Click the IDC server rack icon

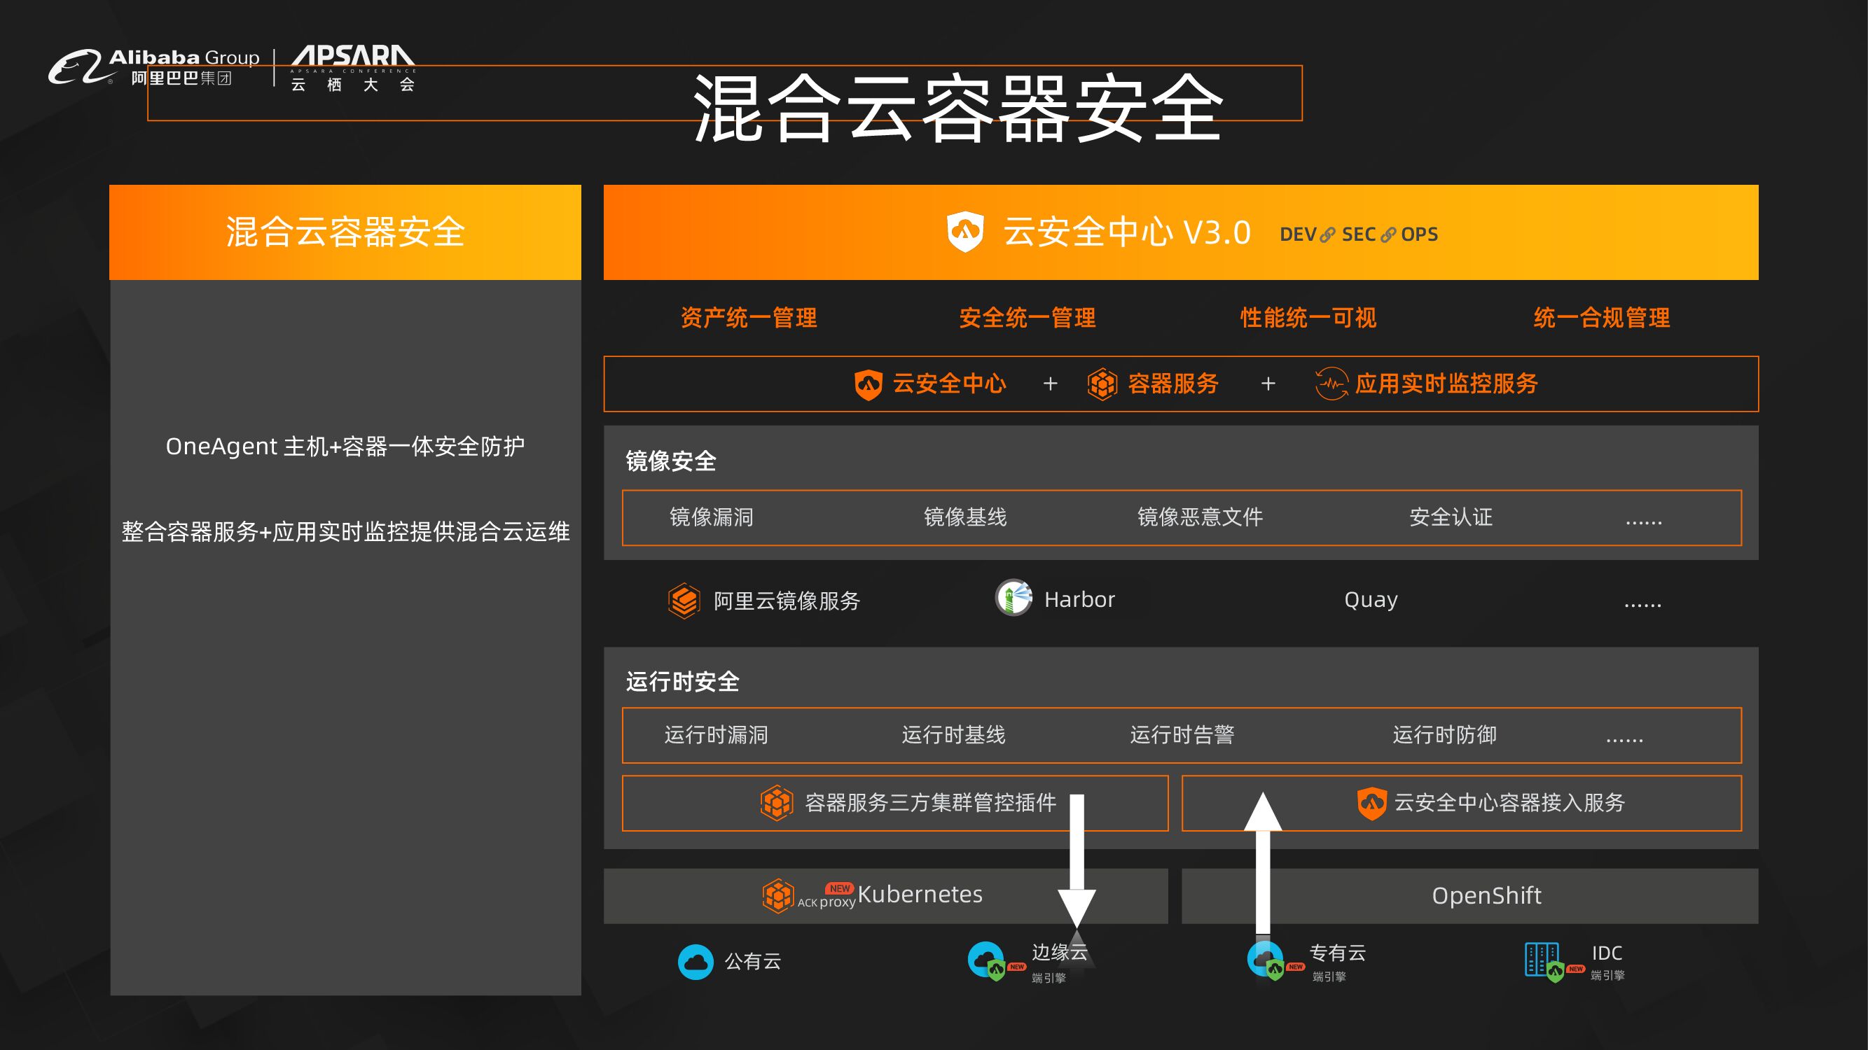1542,960
